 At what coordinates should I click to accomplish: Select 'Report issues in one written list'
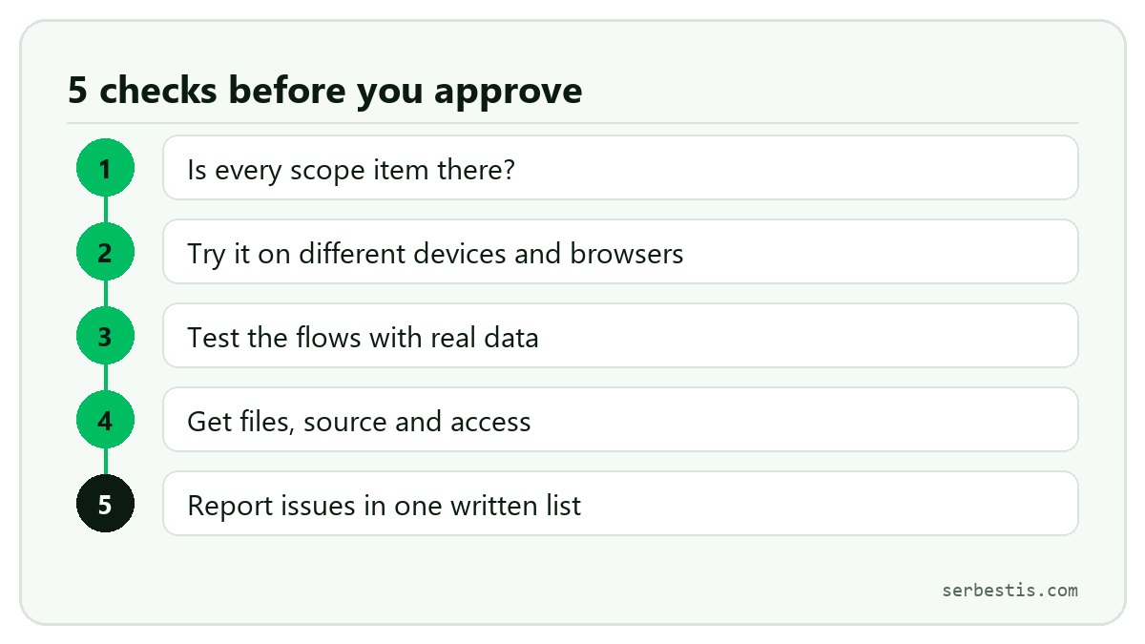pos(620,504)
